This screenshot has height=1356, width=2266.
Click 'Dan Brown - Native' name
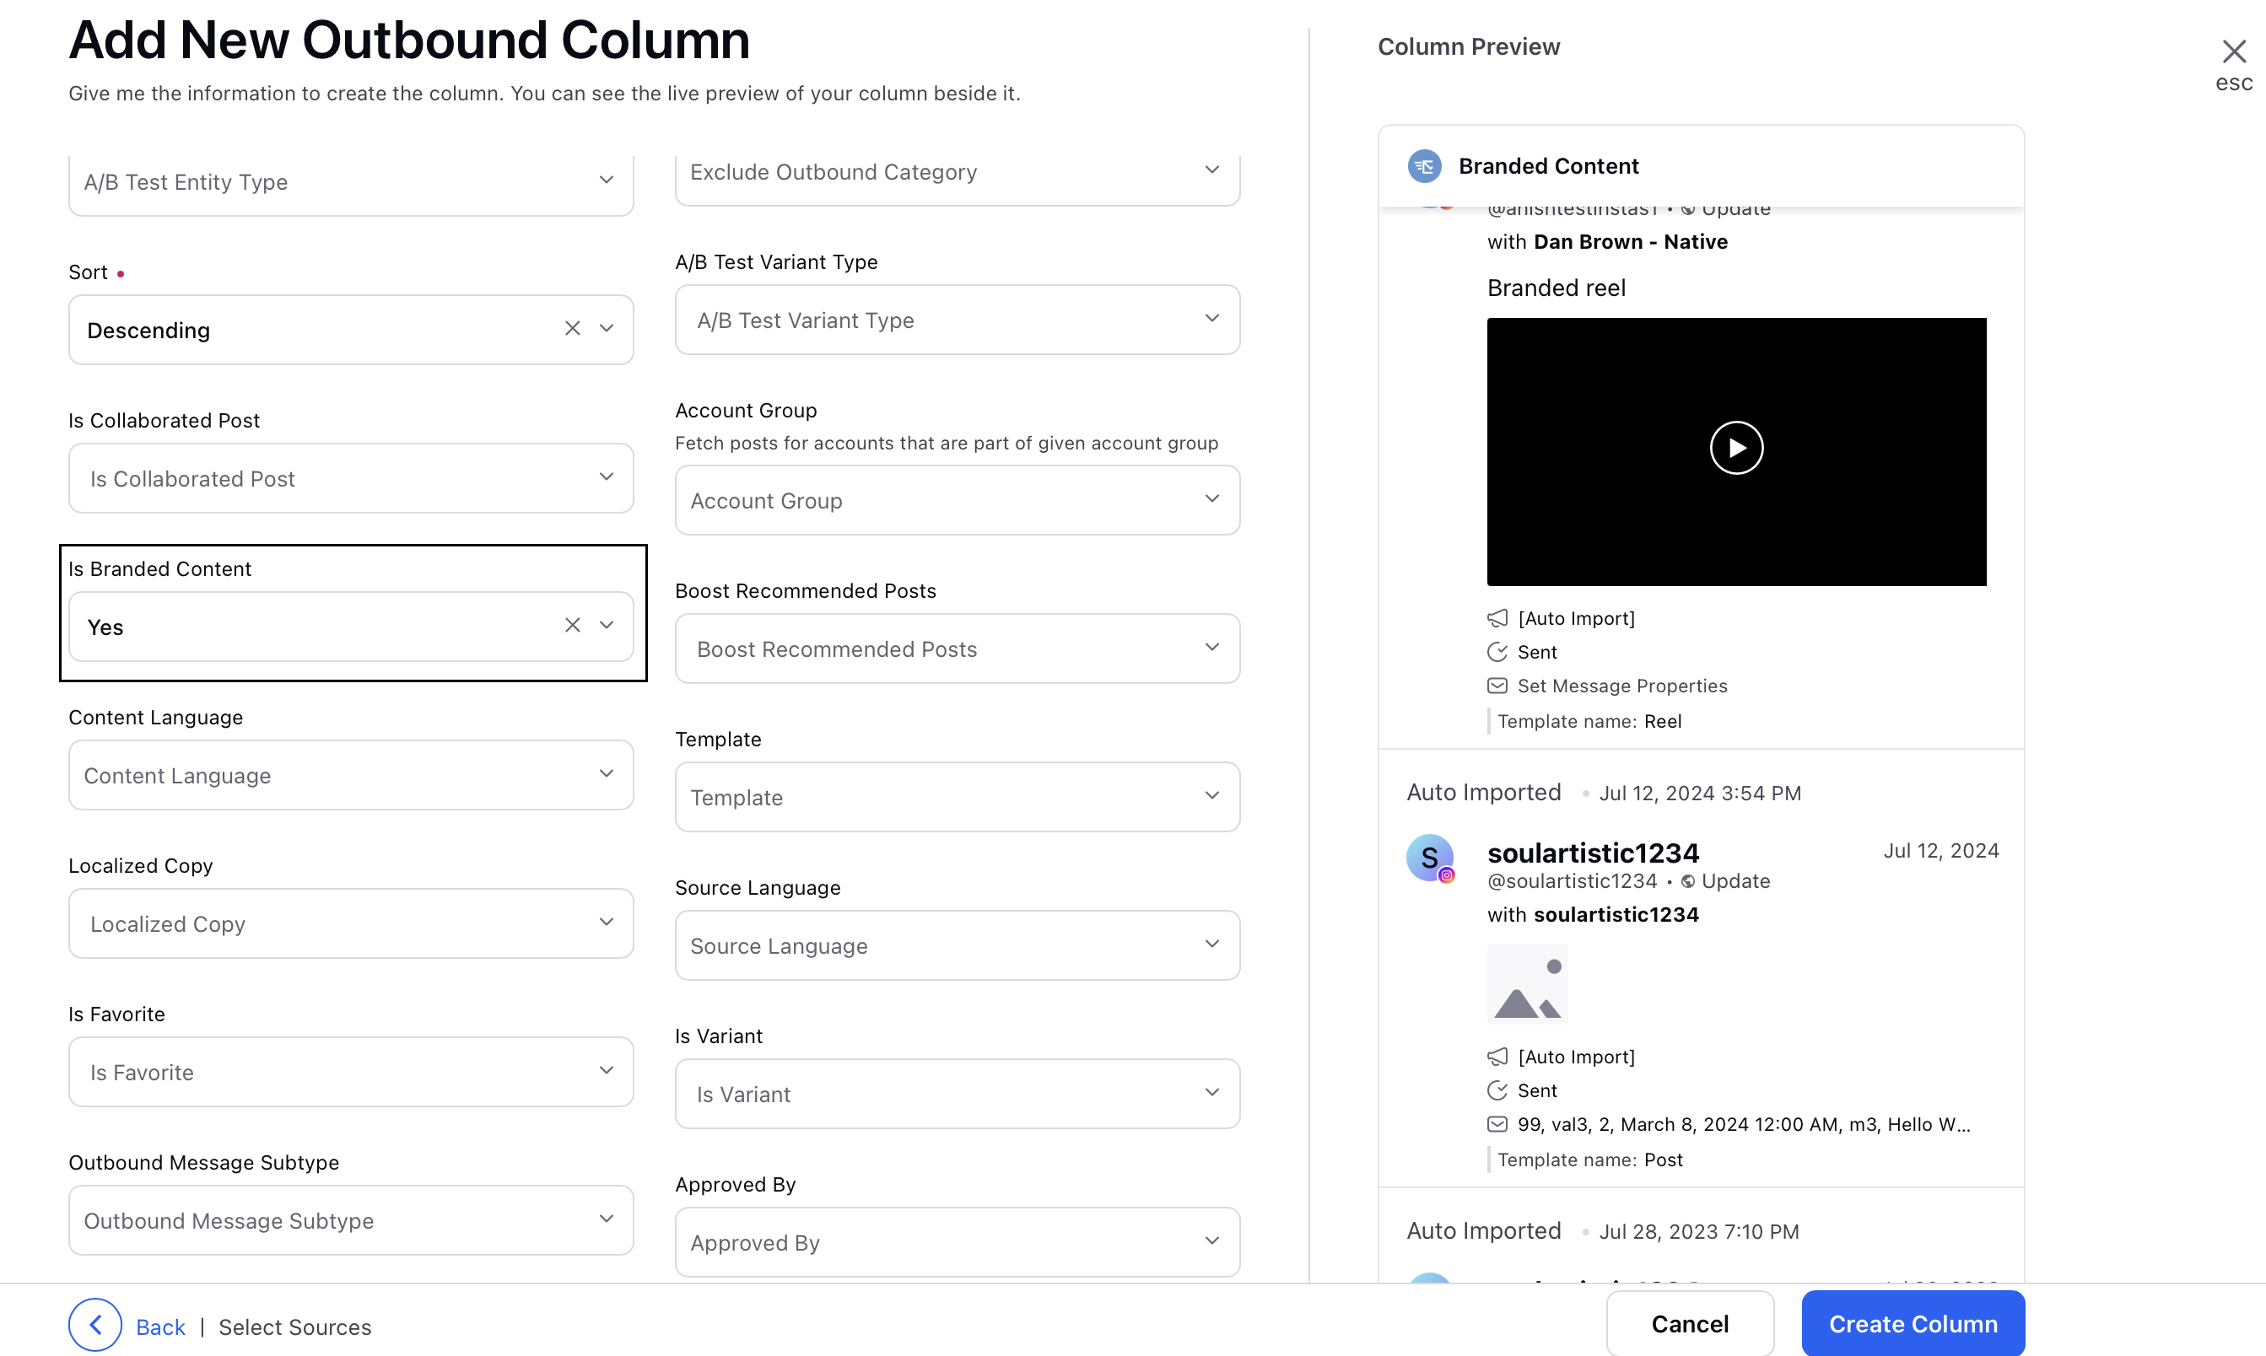click(1630, 242)
